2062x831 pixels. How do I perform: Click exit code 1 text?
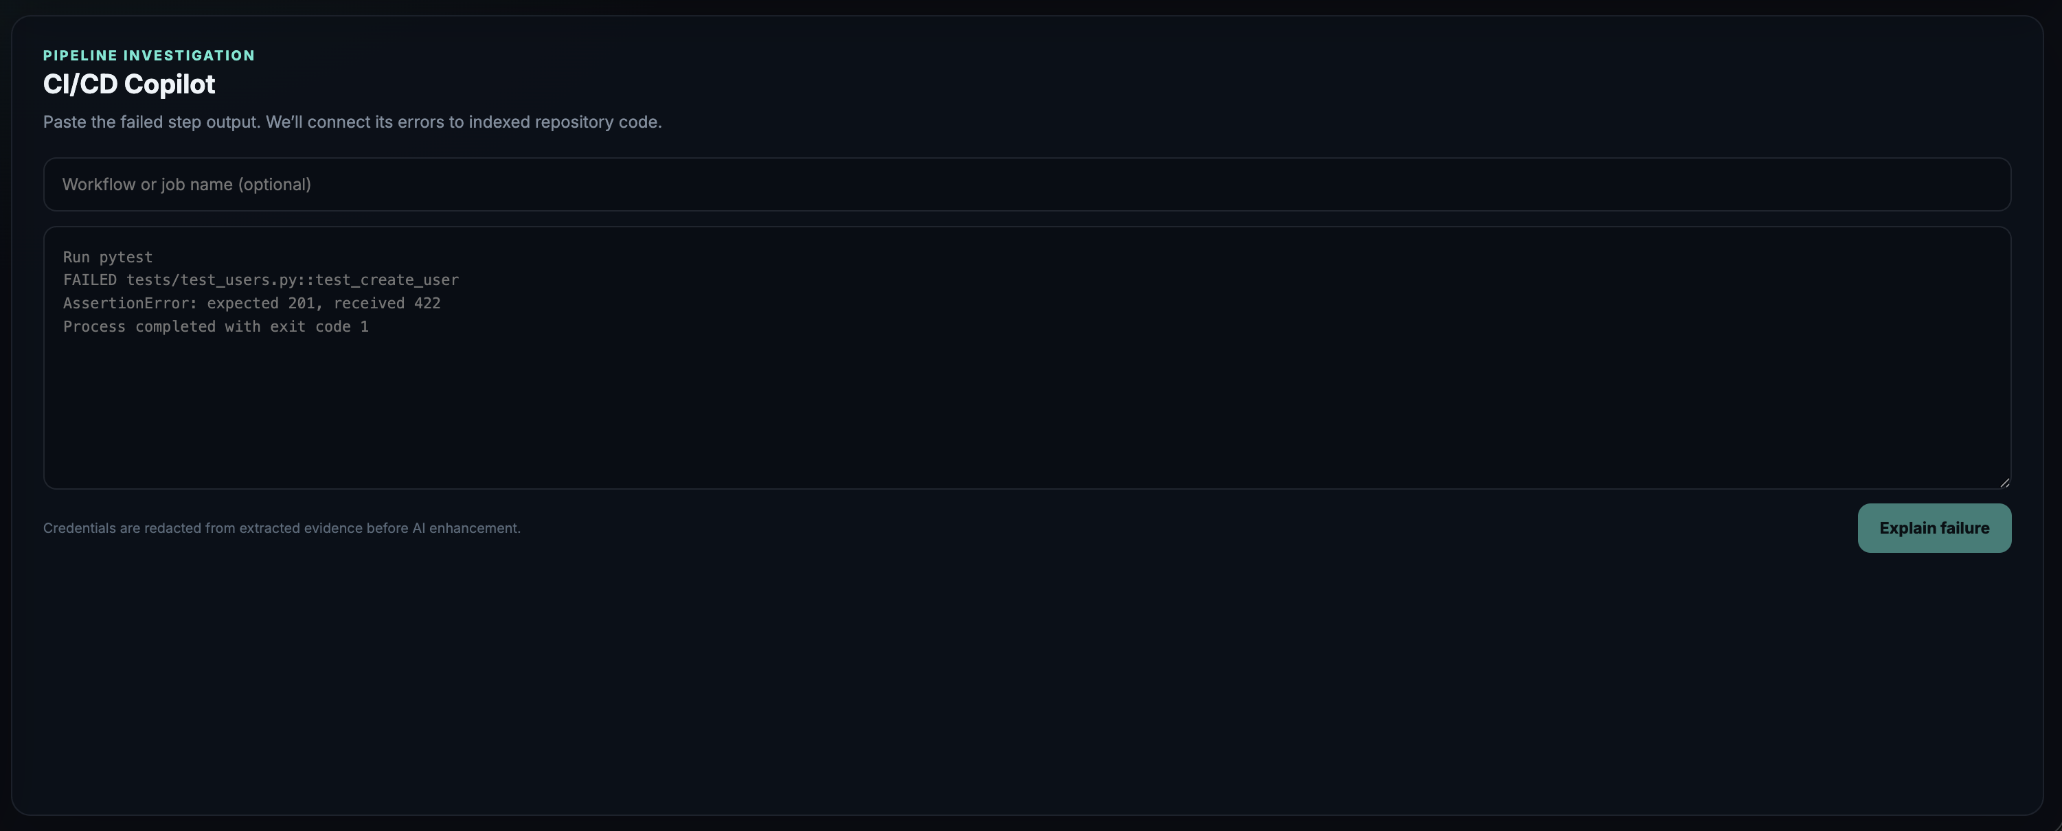(319, 327)
